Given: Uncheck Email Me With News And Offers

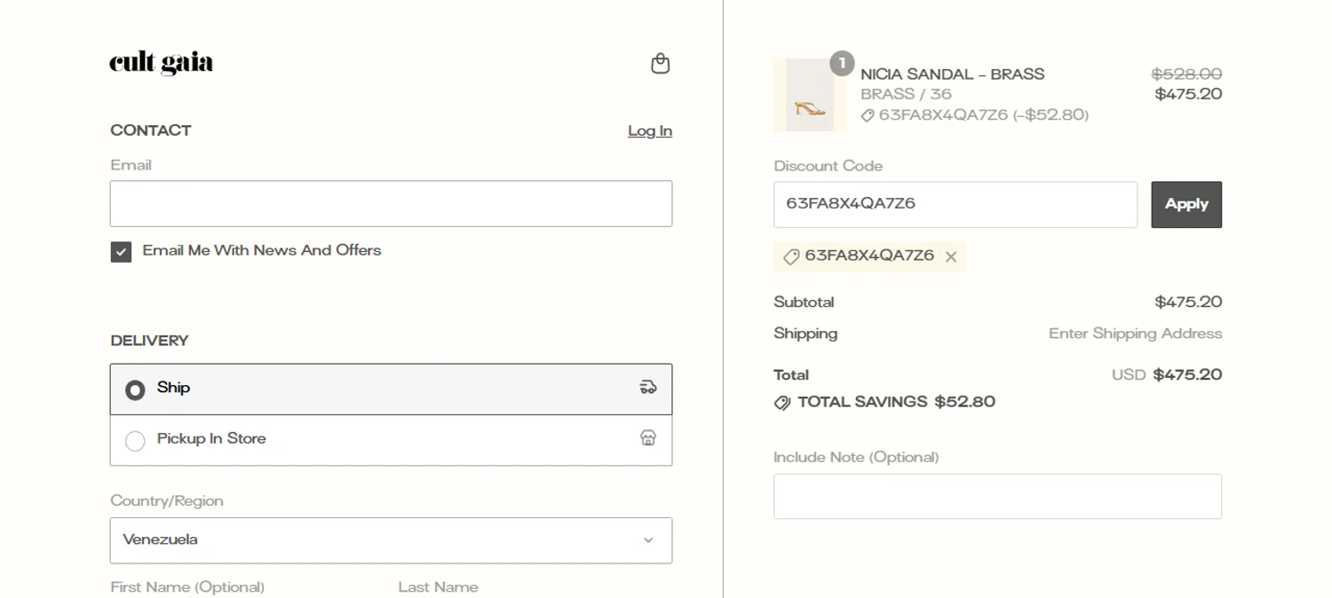Looking at the screenshot, I should tap(121, 252).
